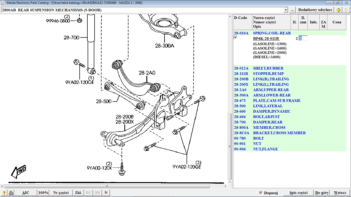The image size is (351, 197).
Task: Select LINK,LATERAL row 28-500
Action: (x=267, y=106)
